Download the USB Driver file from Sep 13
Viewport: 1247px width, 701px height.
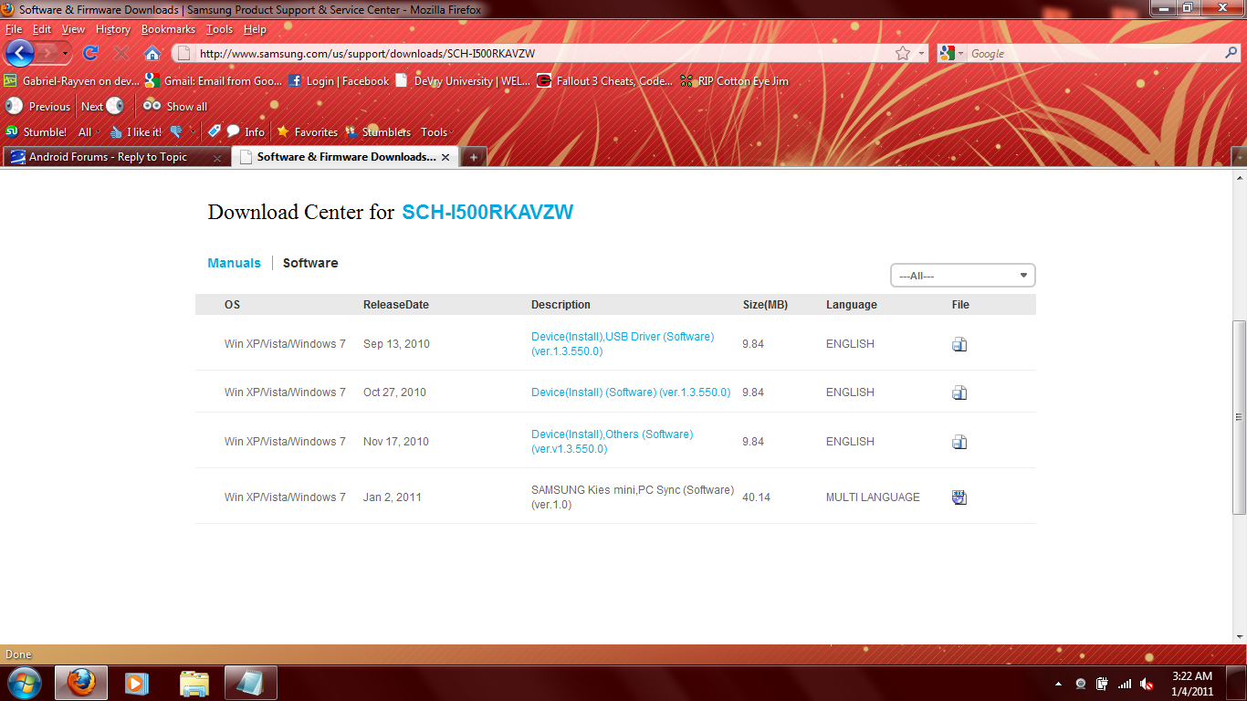click(x=959, y=344)
